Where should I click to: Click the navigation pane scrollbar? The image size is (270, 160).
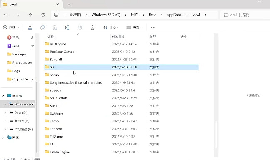37,117
